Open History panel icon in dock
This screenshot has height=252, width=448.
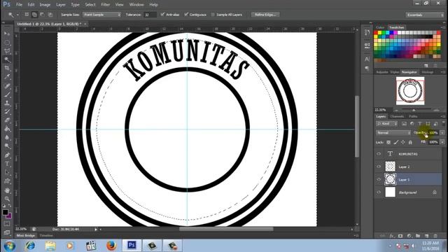(367, 33)
